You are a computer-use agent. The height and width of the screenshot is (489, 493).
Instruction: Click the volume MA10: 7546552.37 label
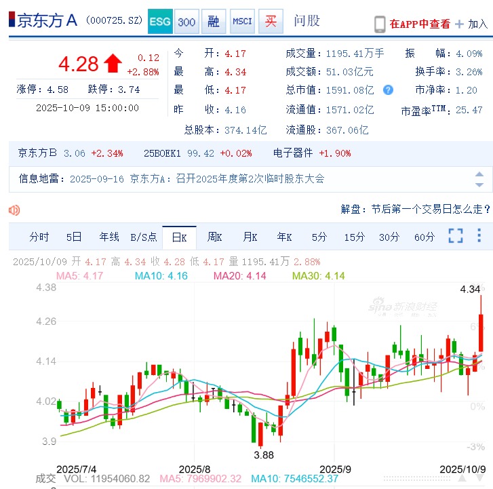(294, 479)
